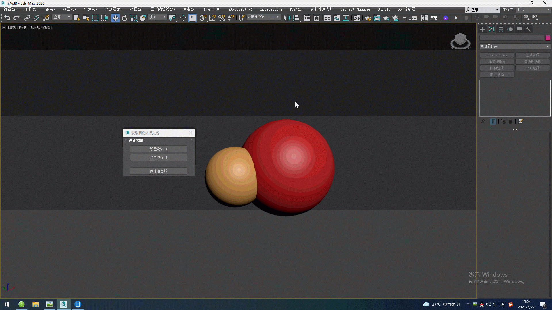
Task: Toggle show end result button
Action: 493,122
